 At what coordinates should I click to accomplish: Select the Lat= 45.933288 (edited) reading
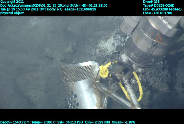pyautogui.click(x=162, y=9)
